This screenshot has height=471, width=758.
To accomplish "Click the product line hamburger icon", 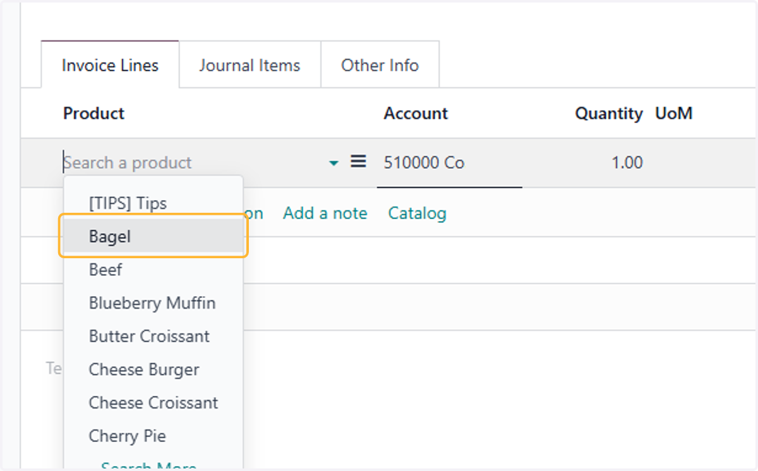I will pos(358,162).
